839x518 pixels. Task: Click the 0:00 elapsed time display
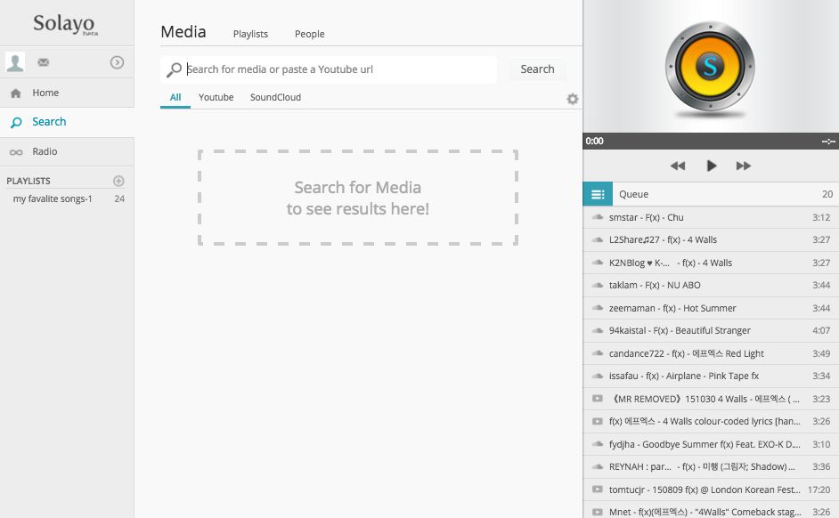tap(594, 142)
